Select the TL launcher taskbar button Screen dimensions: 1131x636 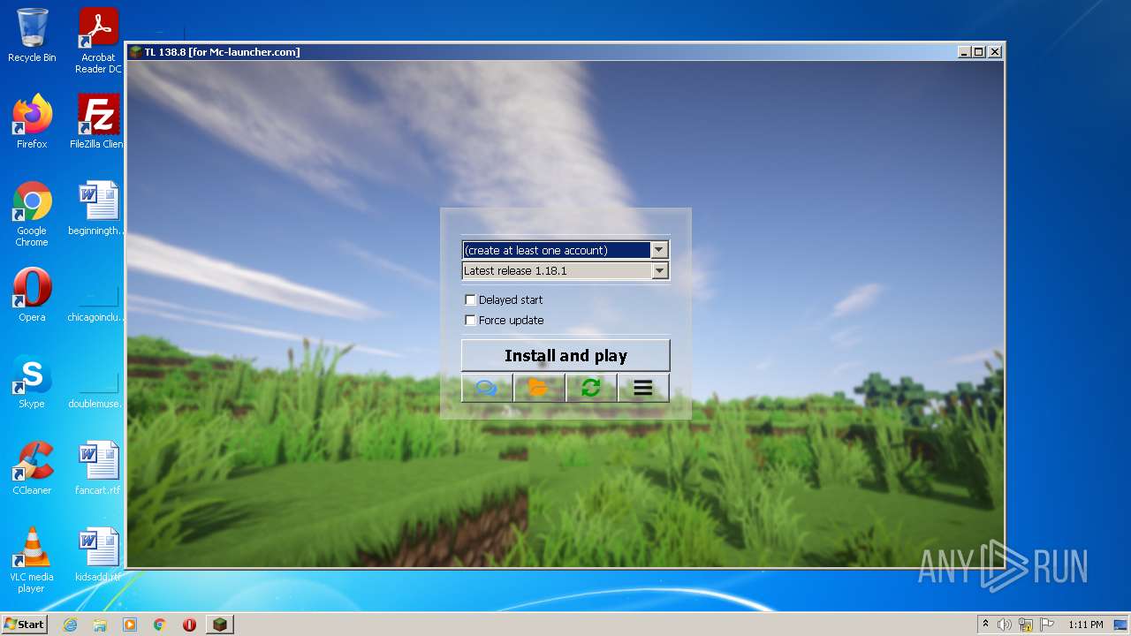[x=219, y=625]
